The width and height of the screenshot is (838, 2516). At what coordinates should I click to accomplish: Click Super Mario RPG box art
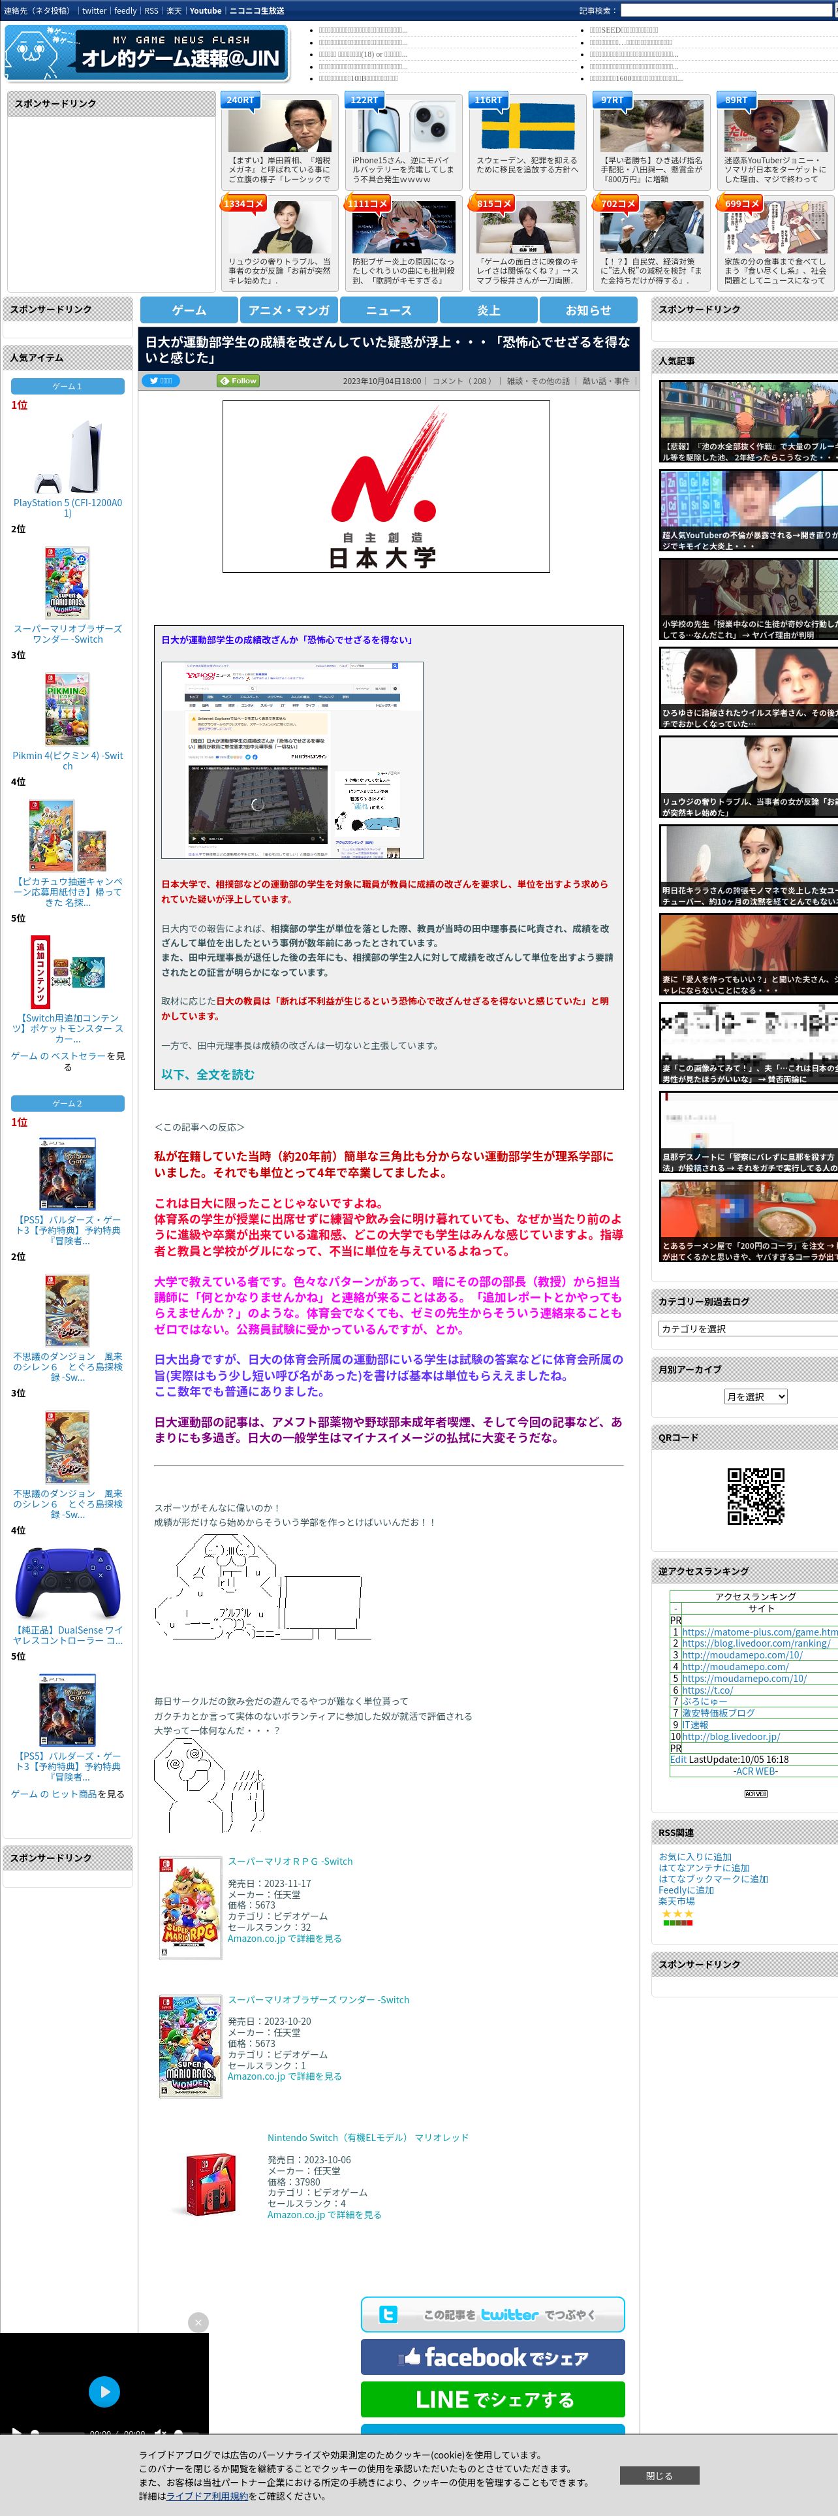point(190,1907)
